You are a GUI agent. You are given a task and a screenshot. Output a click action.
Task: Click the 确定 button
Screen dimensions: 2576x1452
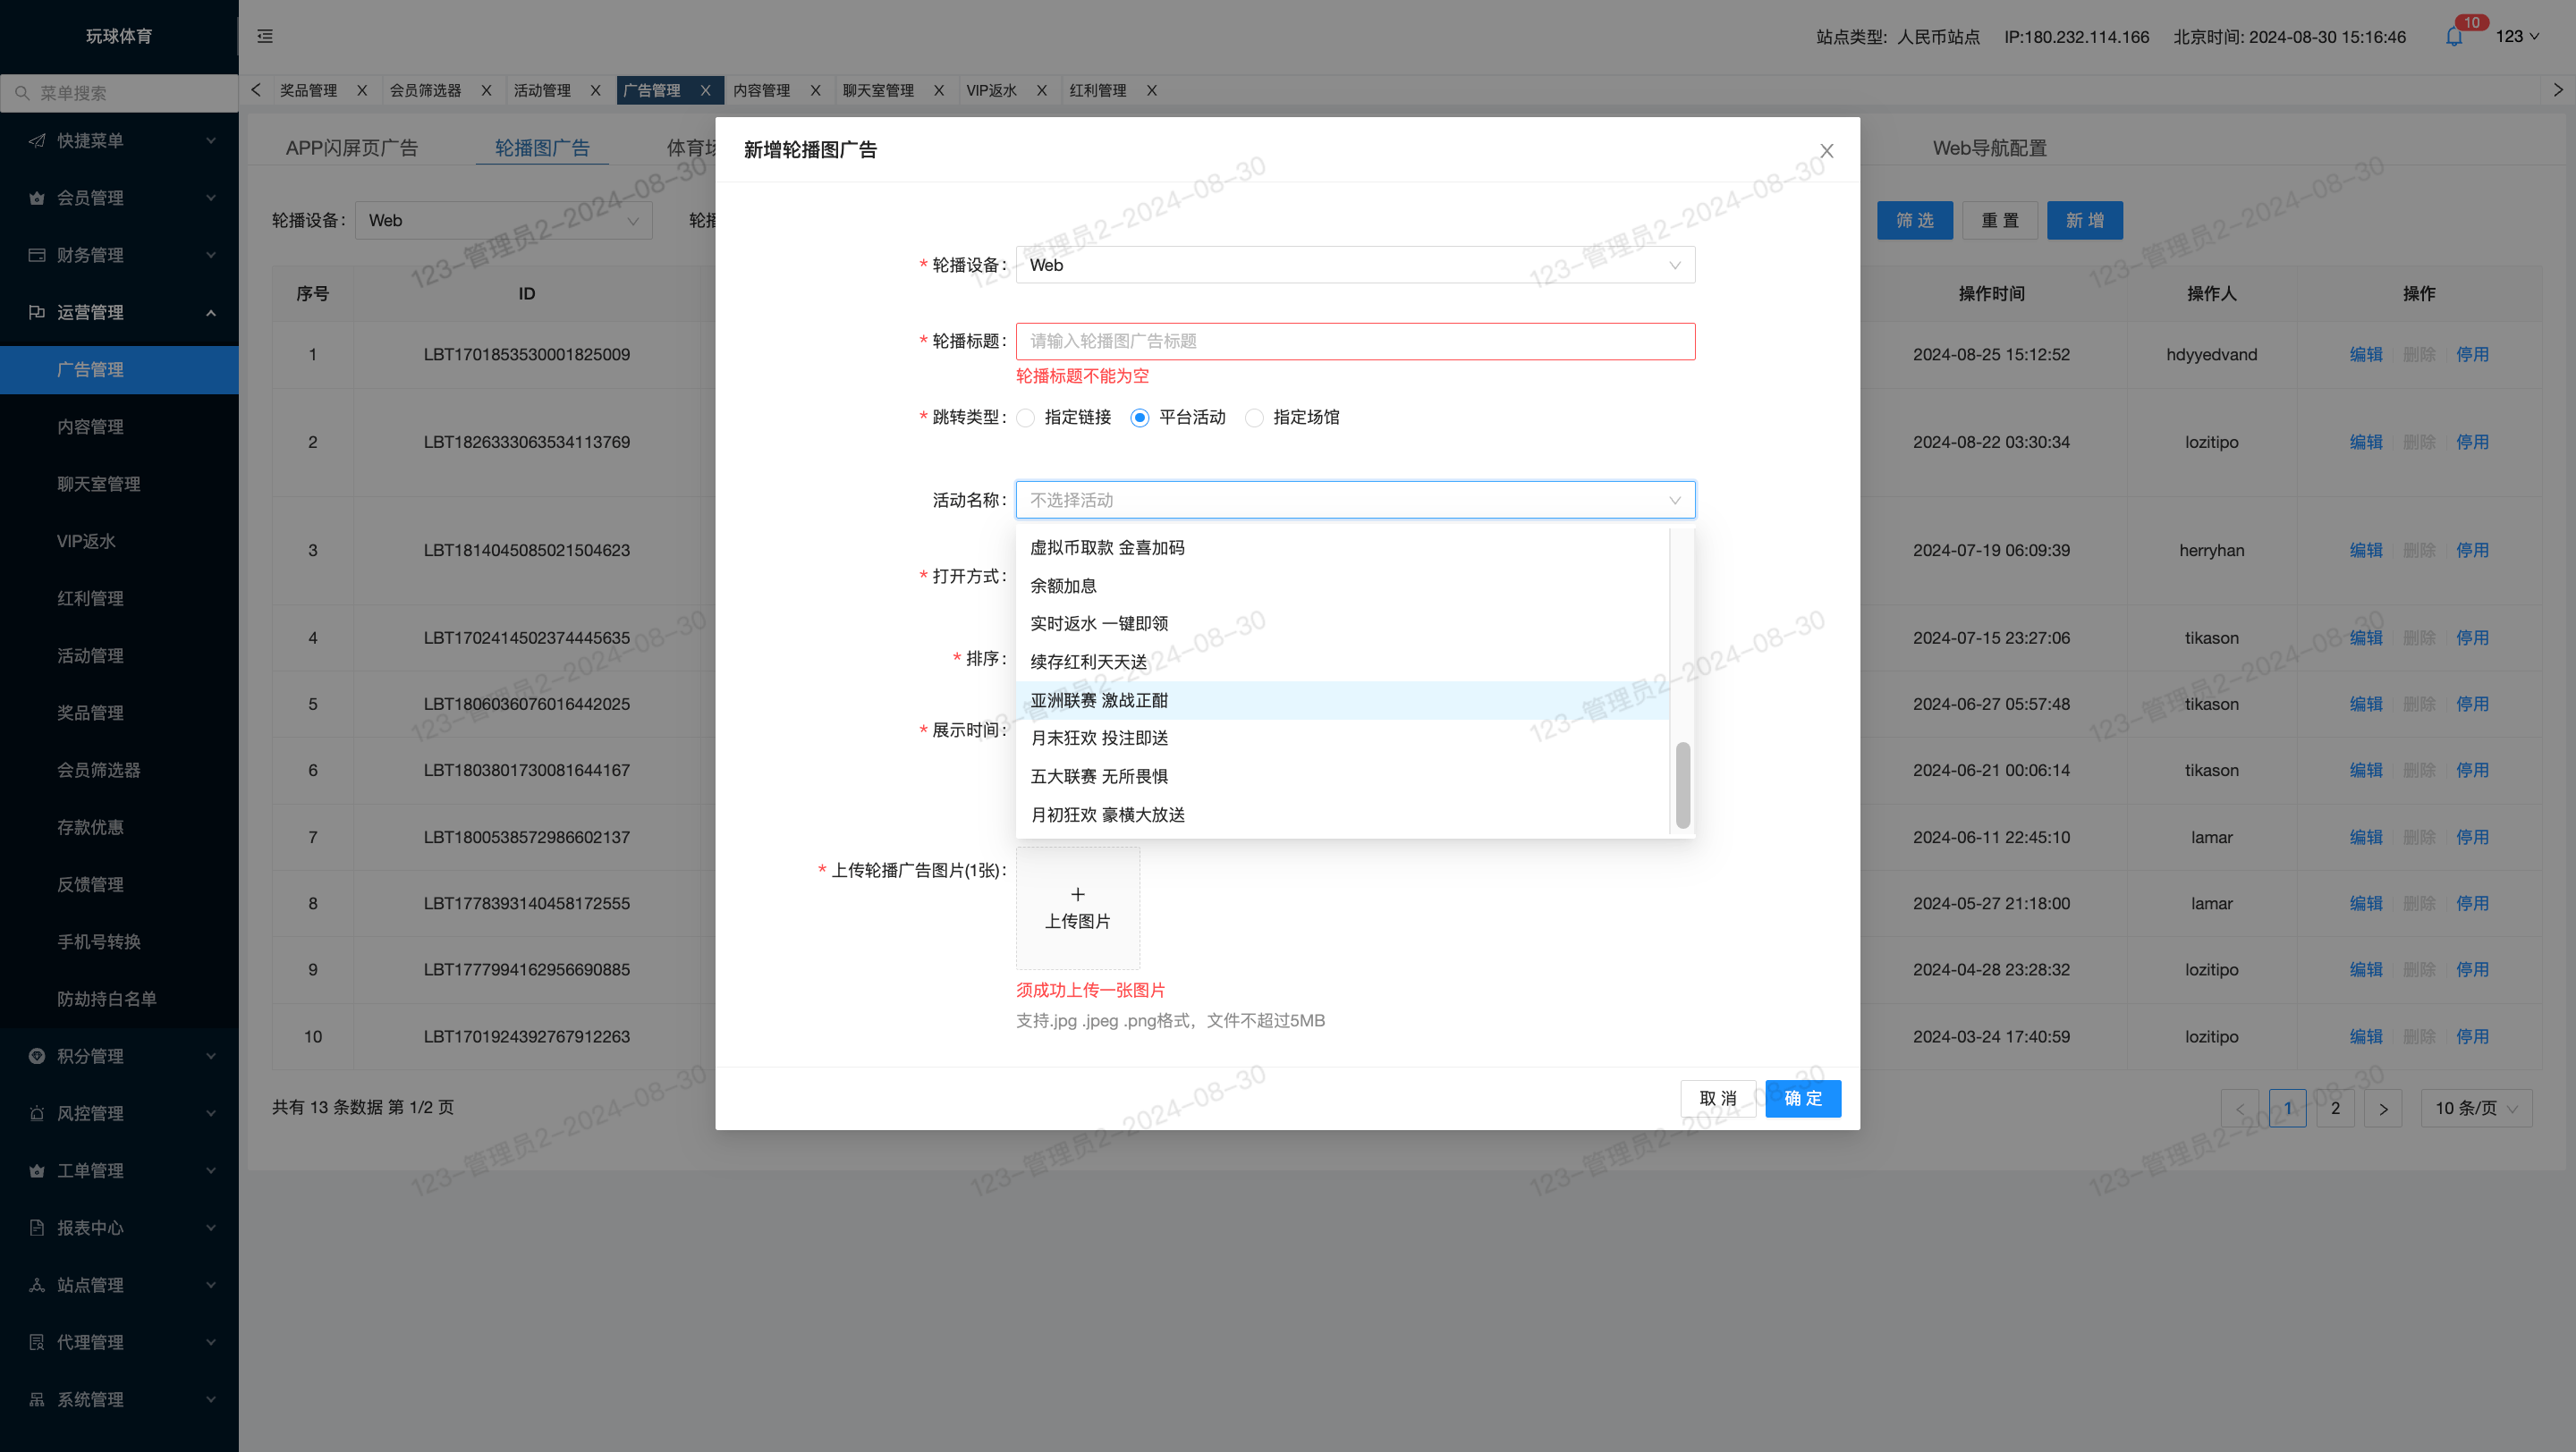1802,1098
